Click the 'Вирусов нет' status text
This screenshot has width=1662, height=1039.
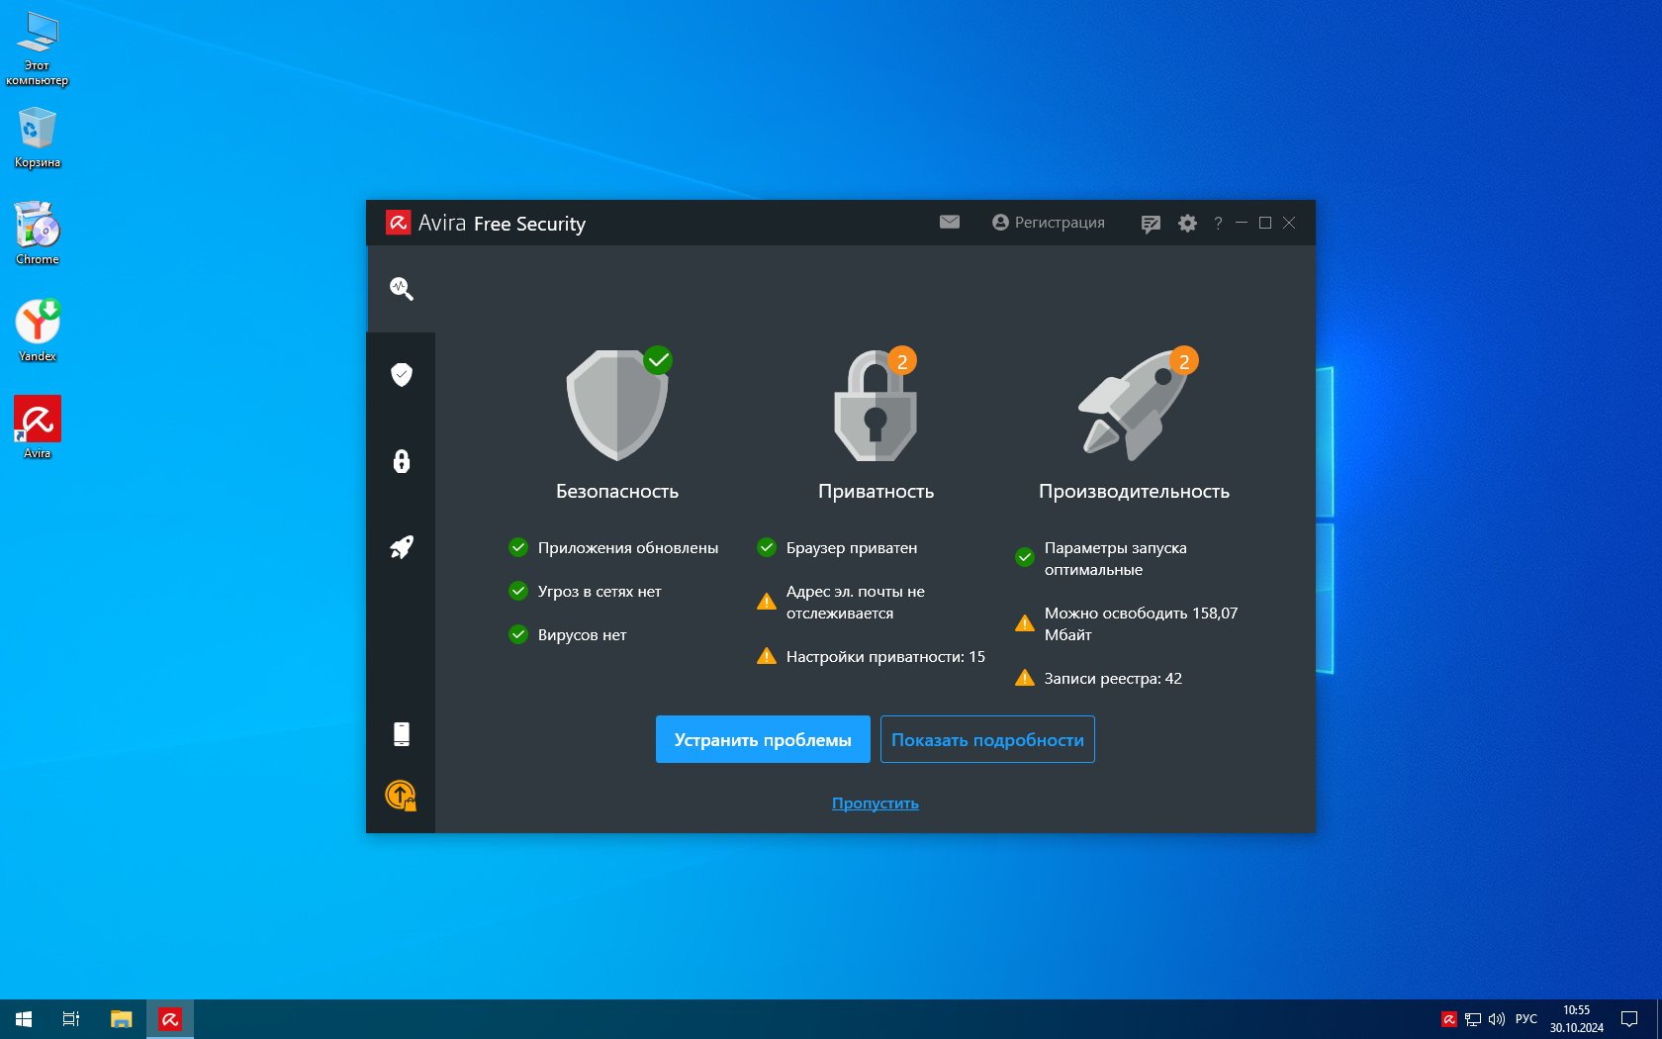582,635
